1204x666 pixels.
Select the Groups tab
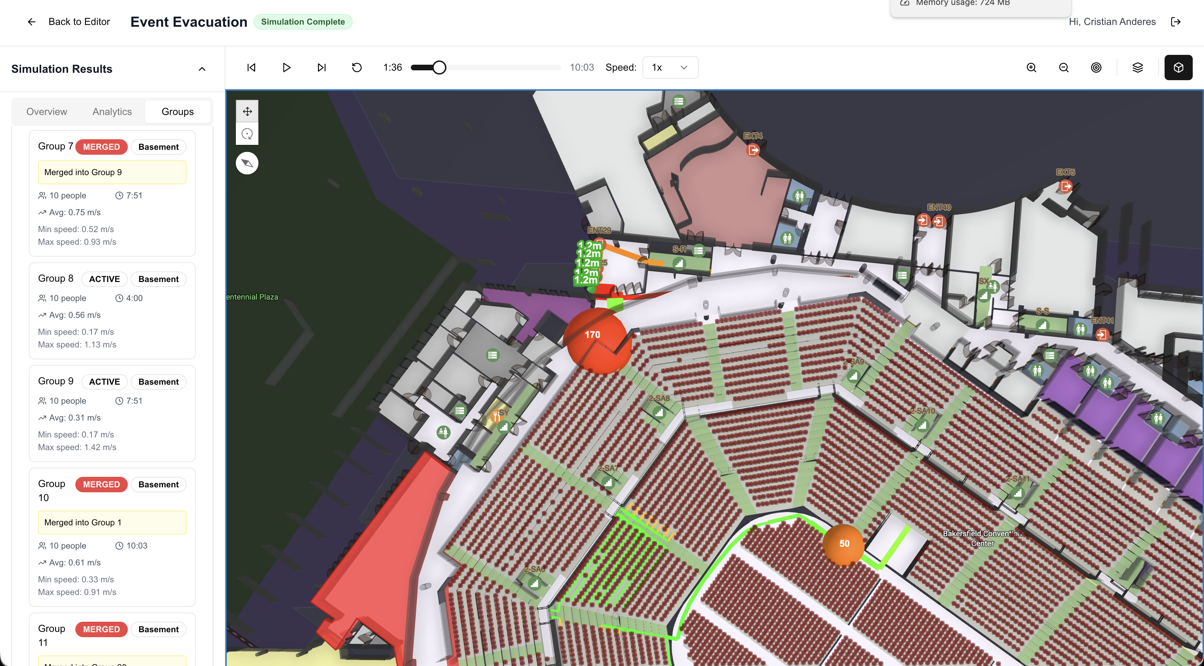click(x=178, y=111)
